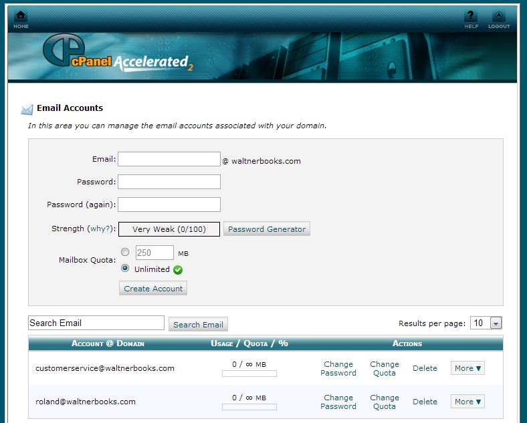
Task: Click the Search Email button
Action: [x=198, y=324]
